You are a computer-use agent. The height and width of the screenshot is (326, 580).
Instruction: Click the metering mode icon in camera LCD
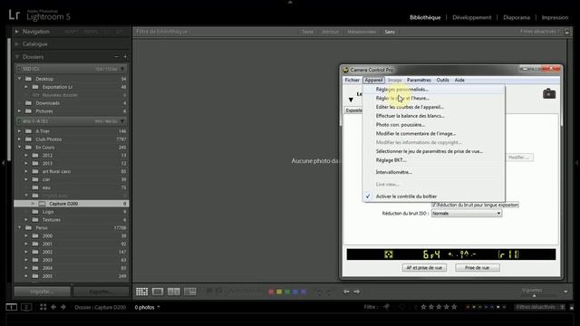pos(389,254)
